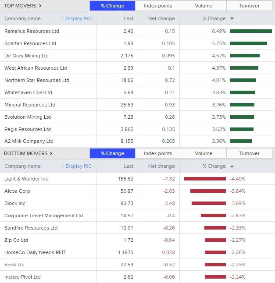This screenshot has width=275, height=283.
Task: Click Display RIC in Top Movers header
Action: (x=79, y=18)
